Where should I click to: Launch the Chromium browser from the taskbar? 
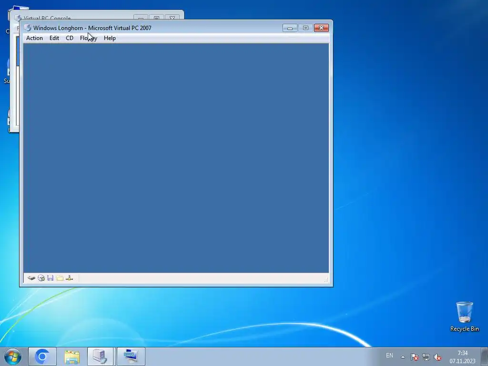click(42, 356)
